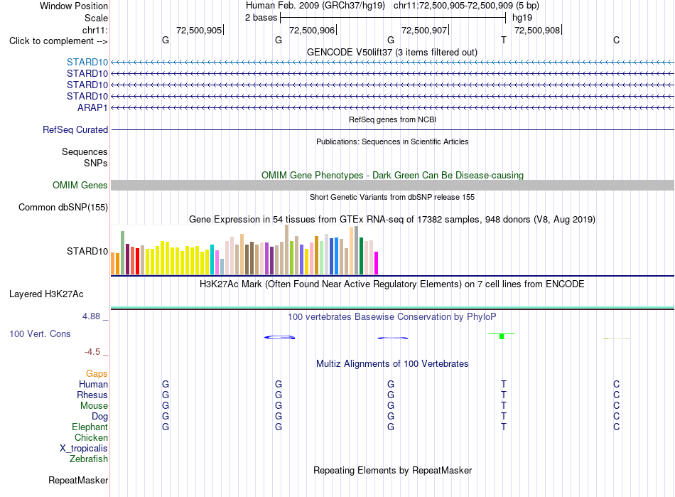Click the '2 bases' scale label
Image resolution: width=675 pixels, height=497 pixels.
[261, 18]
